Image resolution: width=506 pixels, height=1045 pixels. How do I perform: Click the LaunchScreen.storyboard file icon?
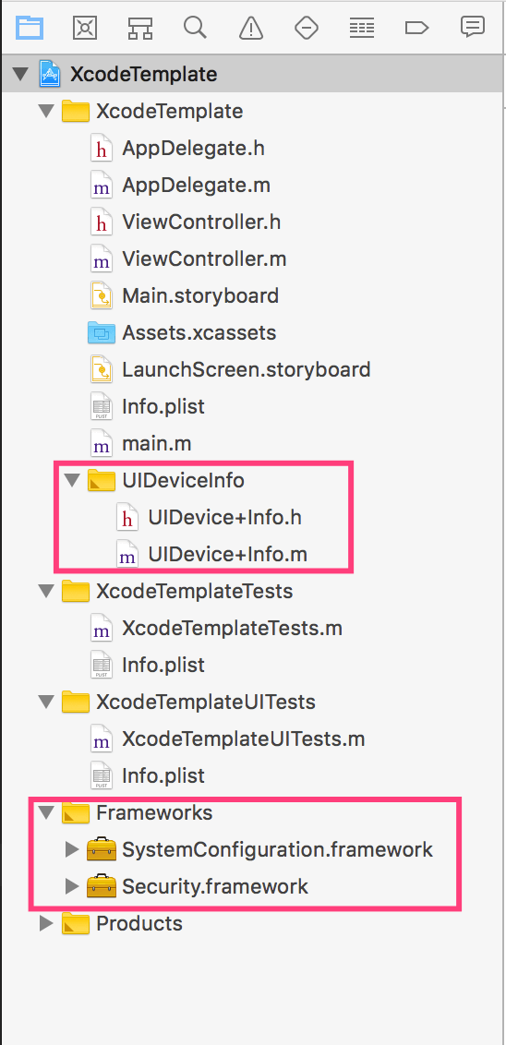click(x=102, y=369)
